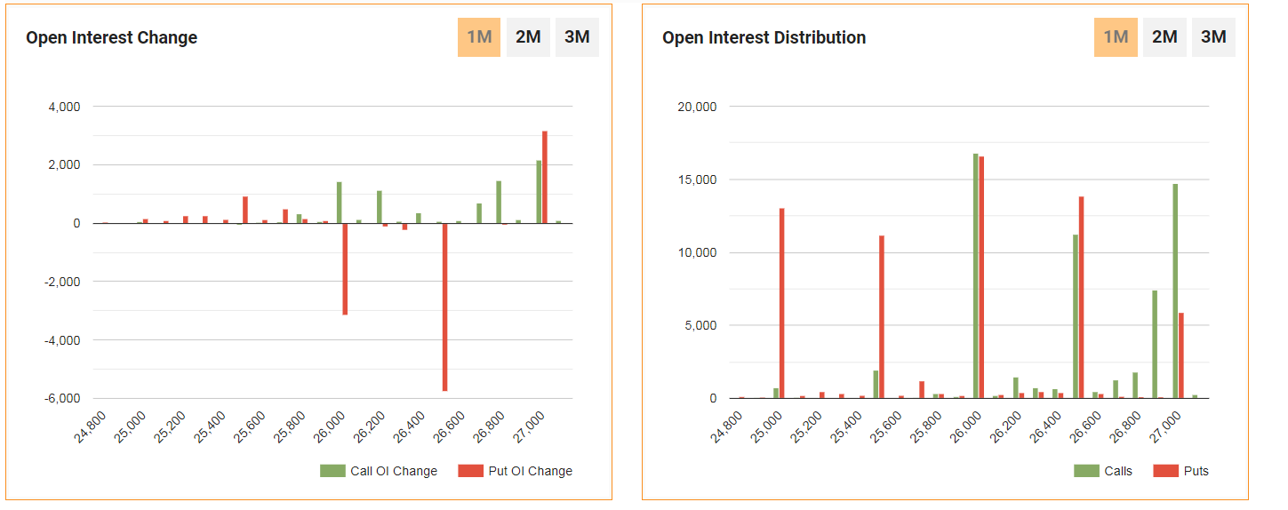
Task: Click green swatch beside Call OI Change
Action: point(332,471)
